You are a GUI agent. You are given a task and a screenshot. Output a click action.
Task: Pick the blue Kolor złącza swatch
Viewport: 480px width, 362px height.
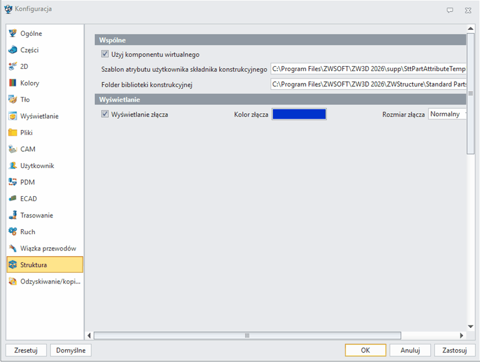[299, 114]
